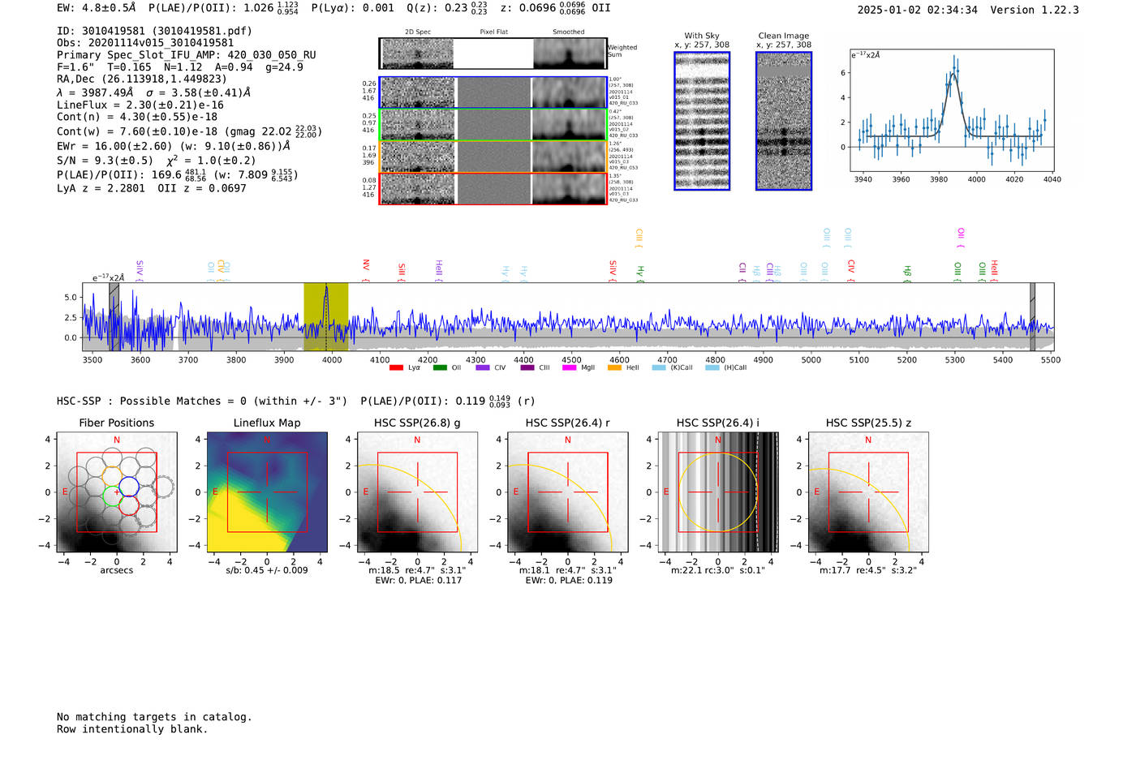
Task: Open the HSC SSP(25.5) z cutout
Action: (x=868, y=492)
